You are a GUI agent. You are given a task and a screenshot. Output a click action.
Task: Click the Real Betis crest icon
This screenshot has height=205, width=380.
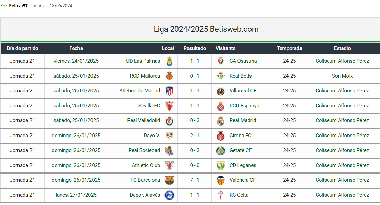(x=221, y=76)
